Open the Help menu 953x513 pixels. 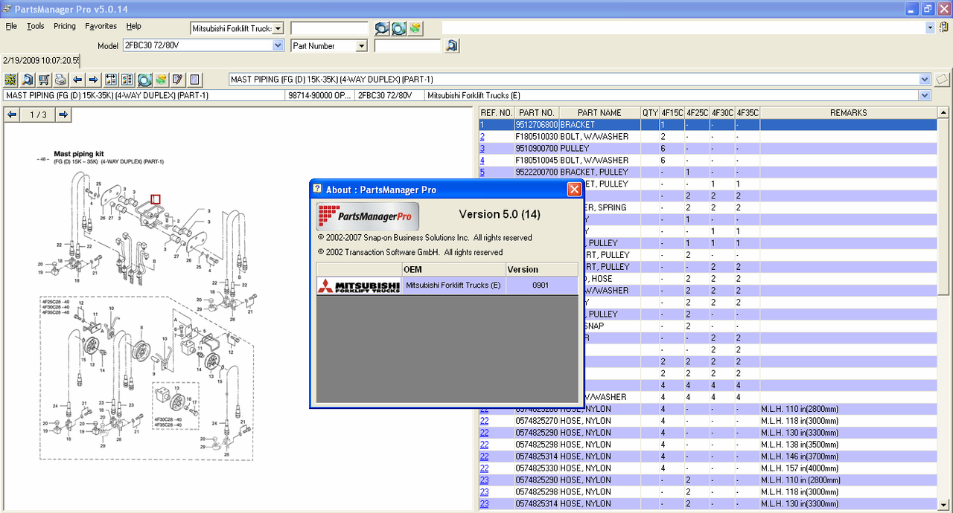click(x=134, y=26)
